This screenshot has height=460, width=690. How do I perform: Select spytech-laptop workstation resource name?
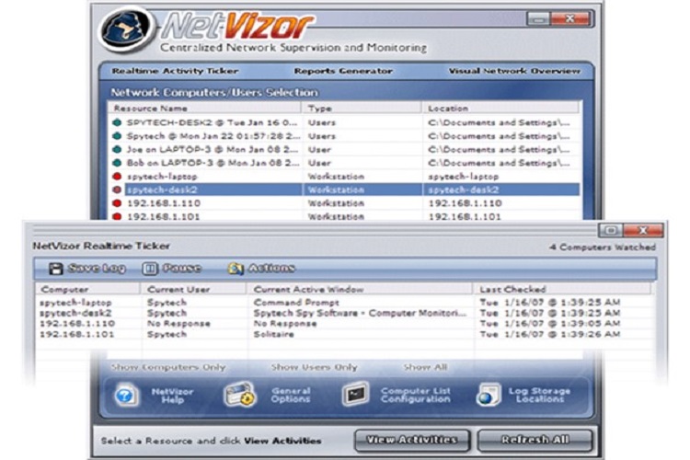[x=162, y=177]
